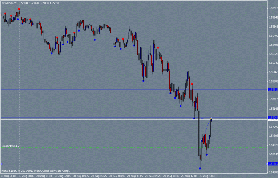The width and height of the screenshot is (278, 178).
Task: Click the 19 Aug 2010 date label
Action: pyautogui.click(x=8, y=176)
